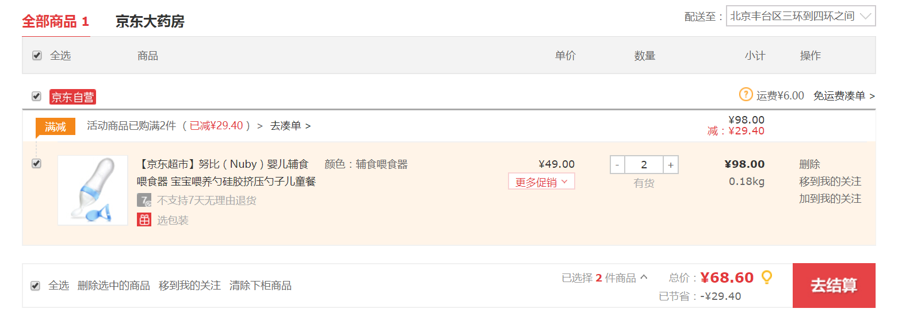The height and width of the screenshot is (320, 902).
Task: Open the delivery address dropdown
Action: click(x=801, y=16)
